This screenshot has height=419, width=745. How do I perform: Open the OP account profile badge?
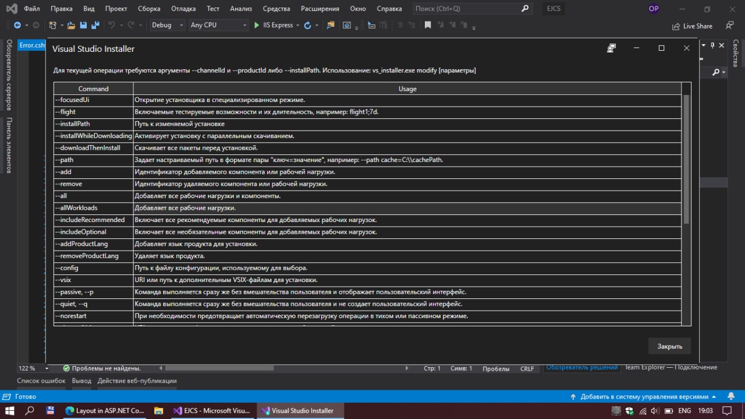(654, 9)
